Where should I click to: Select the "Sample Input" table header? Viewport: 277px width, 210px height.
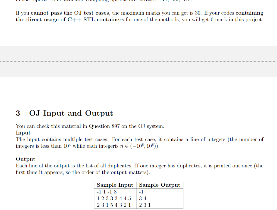pyautogui.click(x=115, y=185)
